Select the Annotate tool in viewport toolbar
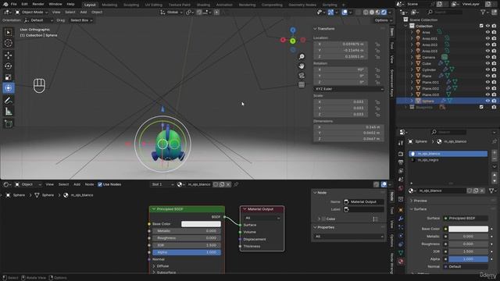 click(x=9, y=101)
